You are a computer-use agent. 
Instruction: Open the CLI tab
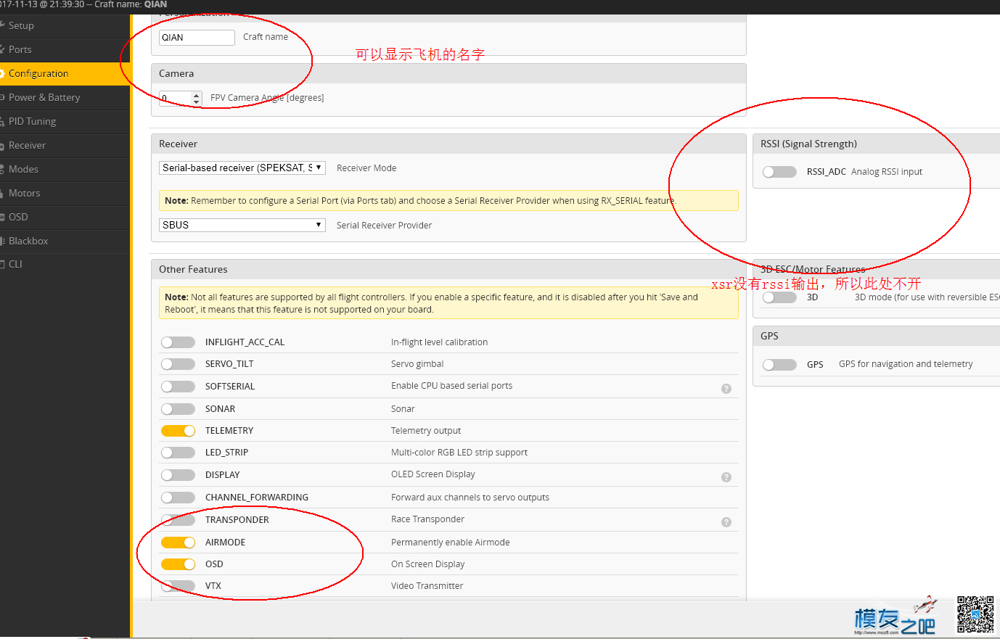[65, 264]
